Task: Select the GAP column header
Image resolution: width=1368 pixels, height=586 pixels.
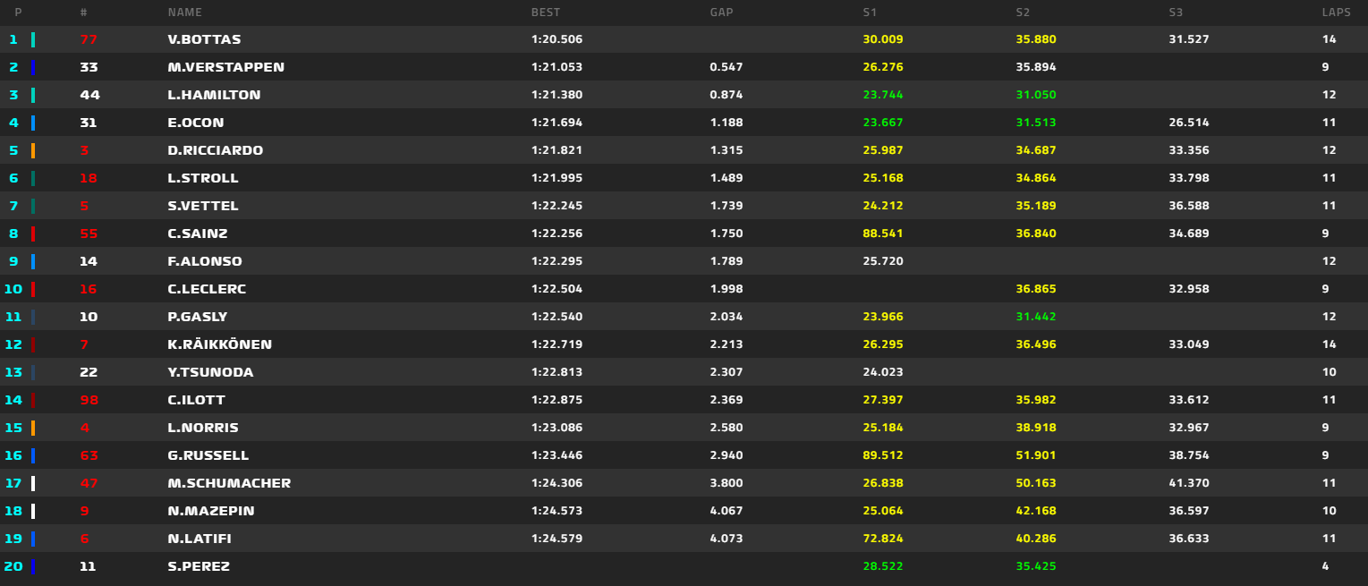Action: click(722, 13)
